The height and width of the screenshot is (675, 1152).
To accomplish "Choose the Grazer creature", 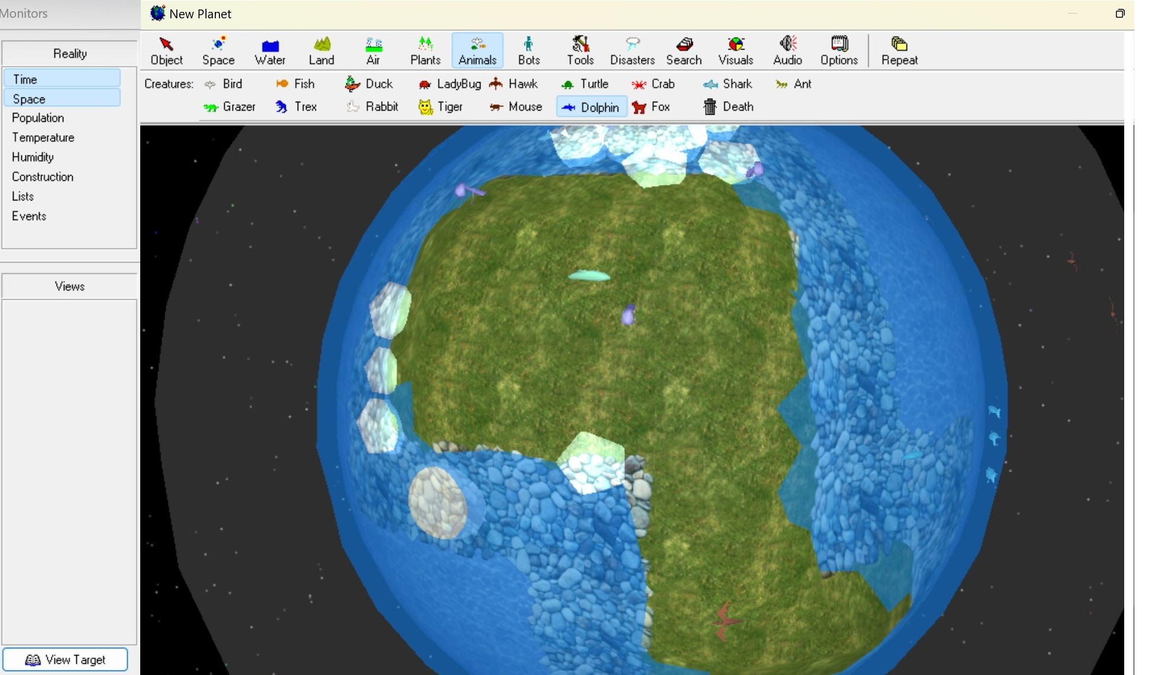I will (229, 107).
